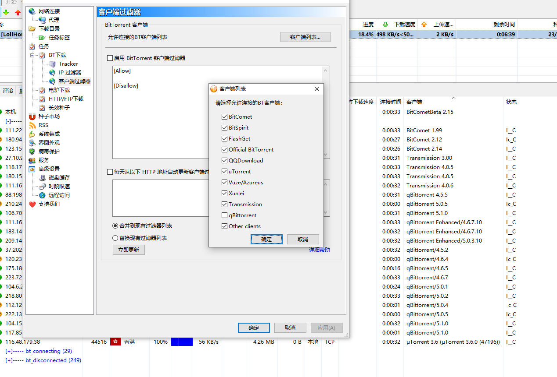Select the 网络连接 globe icon in the tree

32,11
